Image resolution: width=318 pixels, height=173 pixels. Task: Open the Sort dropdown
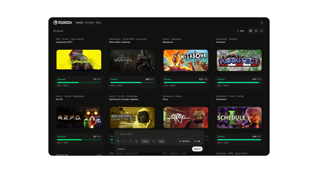[x=241, y=31]
